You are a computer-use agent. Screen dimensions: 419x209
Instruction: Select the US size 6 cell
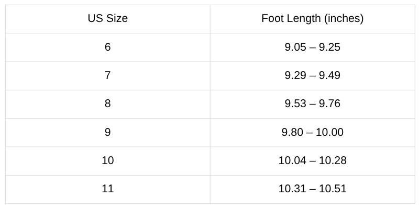tap(108, 48)
